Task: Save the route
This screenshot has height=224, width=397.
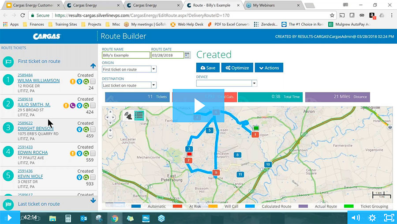Action: pyautogui.click(x=208, y=68)
